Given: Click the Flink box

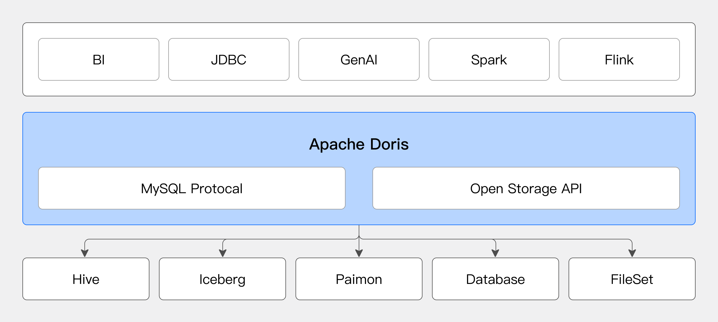Looking at the screenshot, I should [x=619, y=60].
